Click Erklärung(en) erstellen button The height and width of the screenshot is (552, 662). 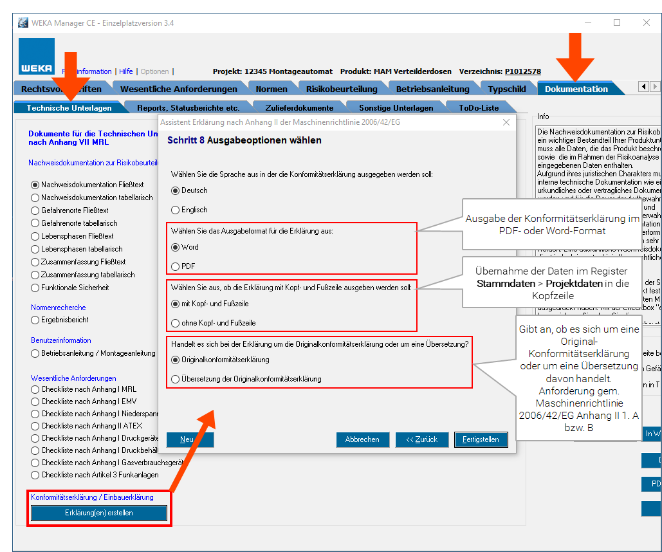[x=99, y=513]
